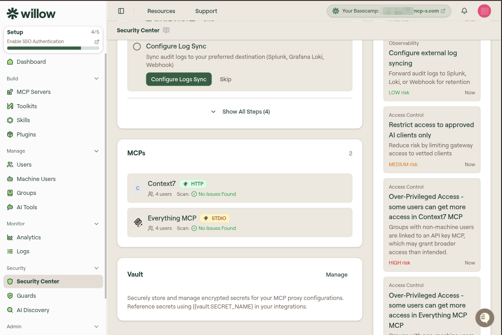Click the Logs list icon

(10, 251)
